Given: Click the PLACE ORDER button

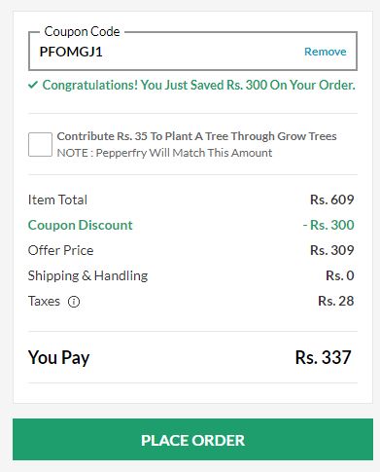Looking at the screenshot, I should (192, 439).
